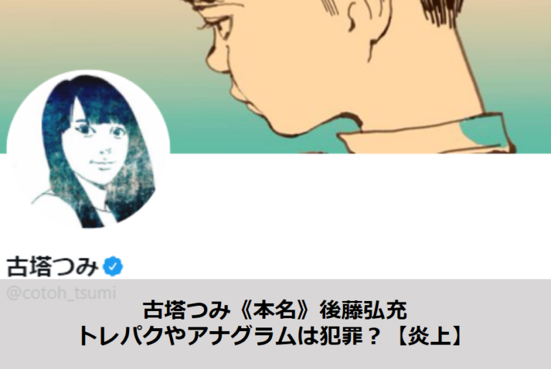Viewport: 551px width, 369px height.
Task: Open the circular profile avatar picture
Action: [x=88, y=150]
